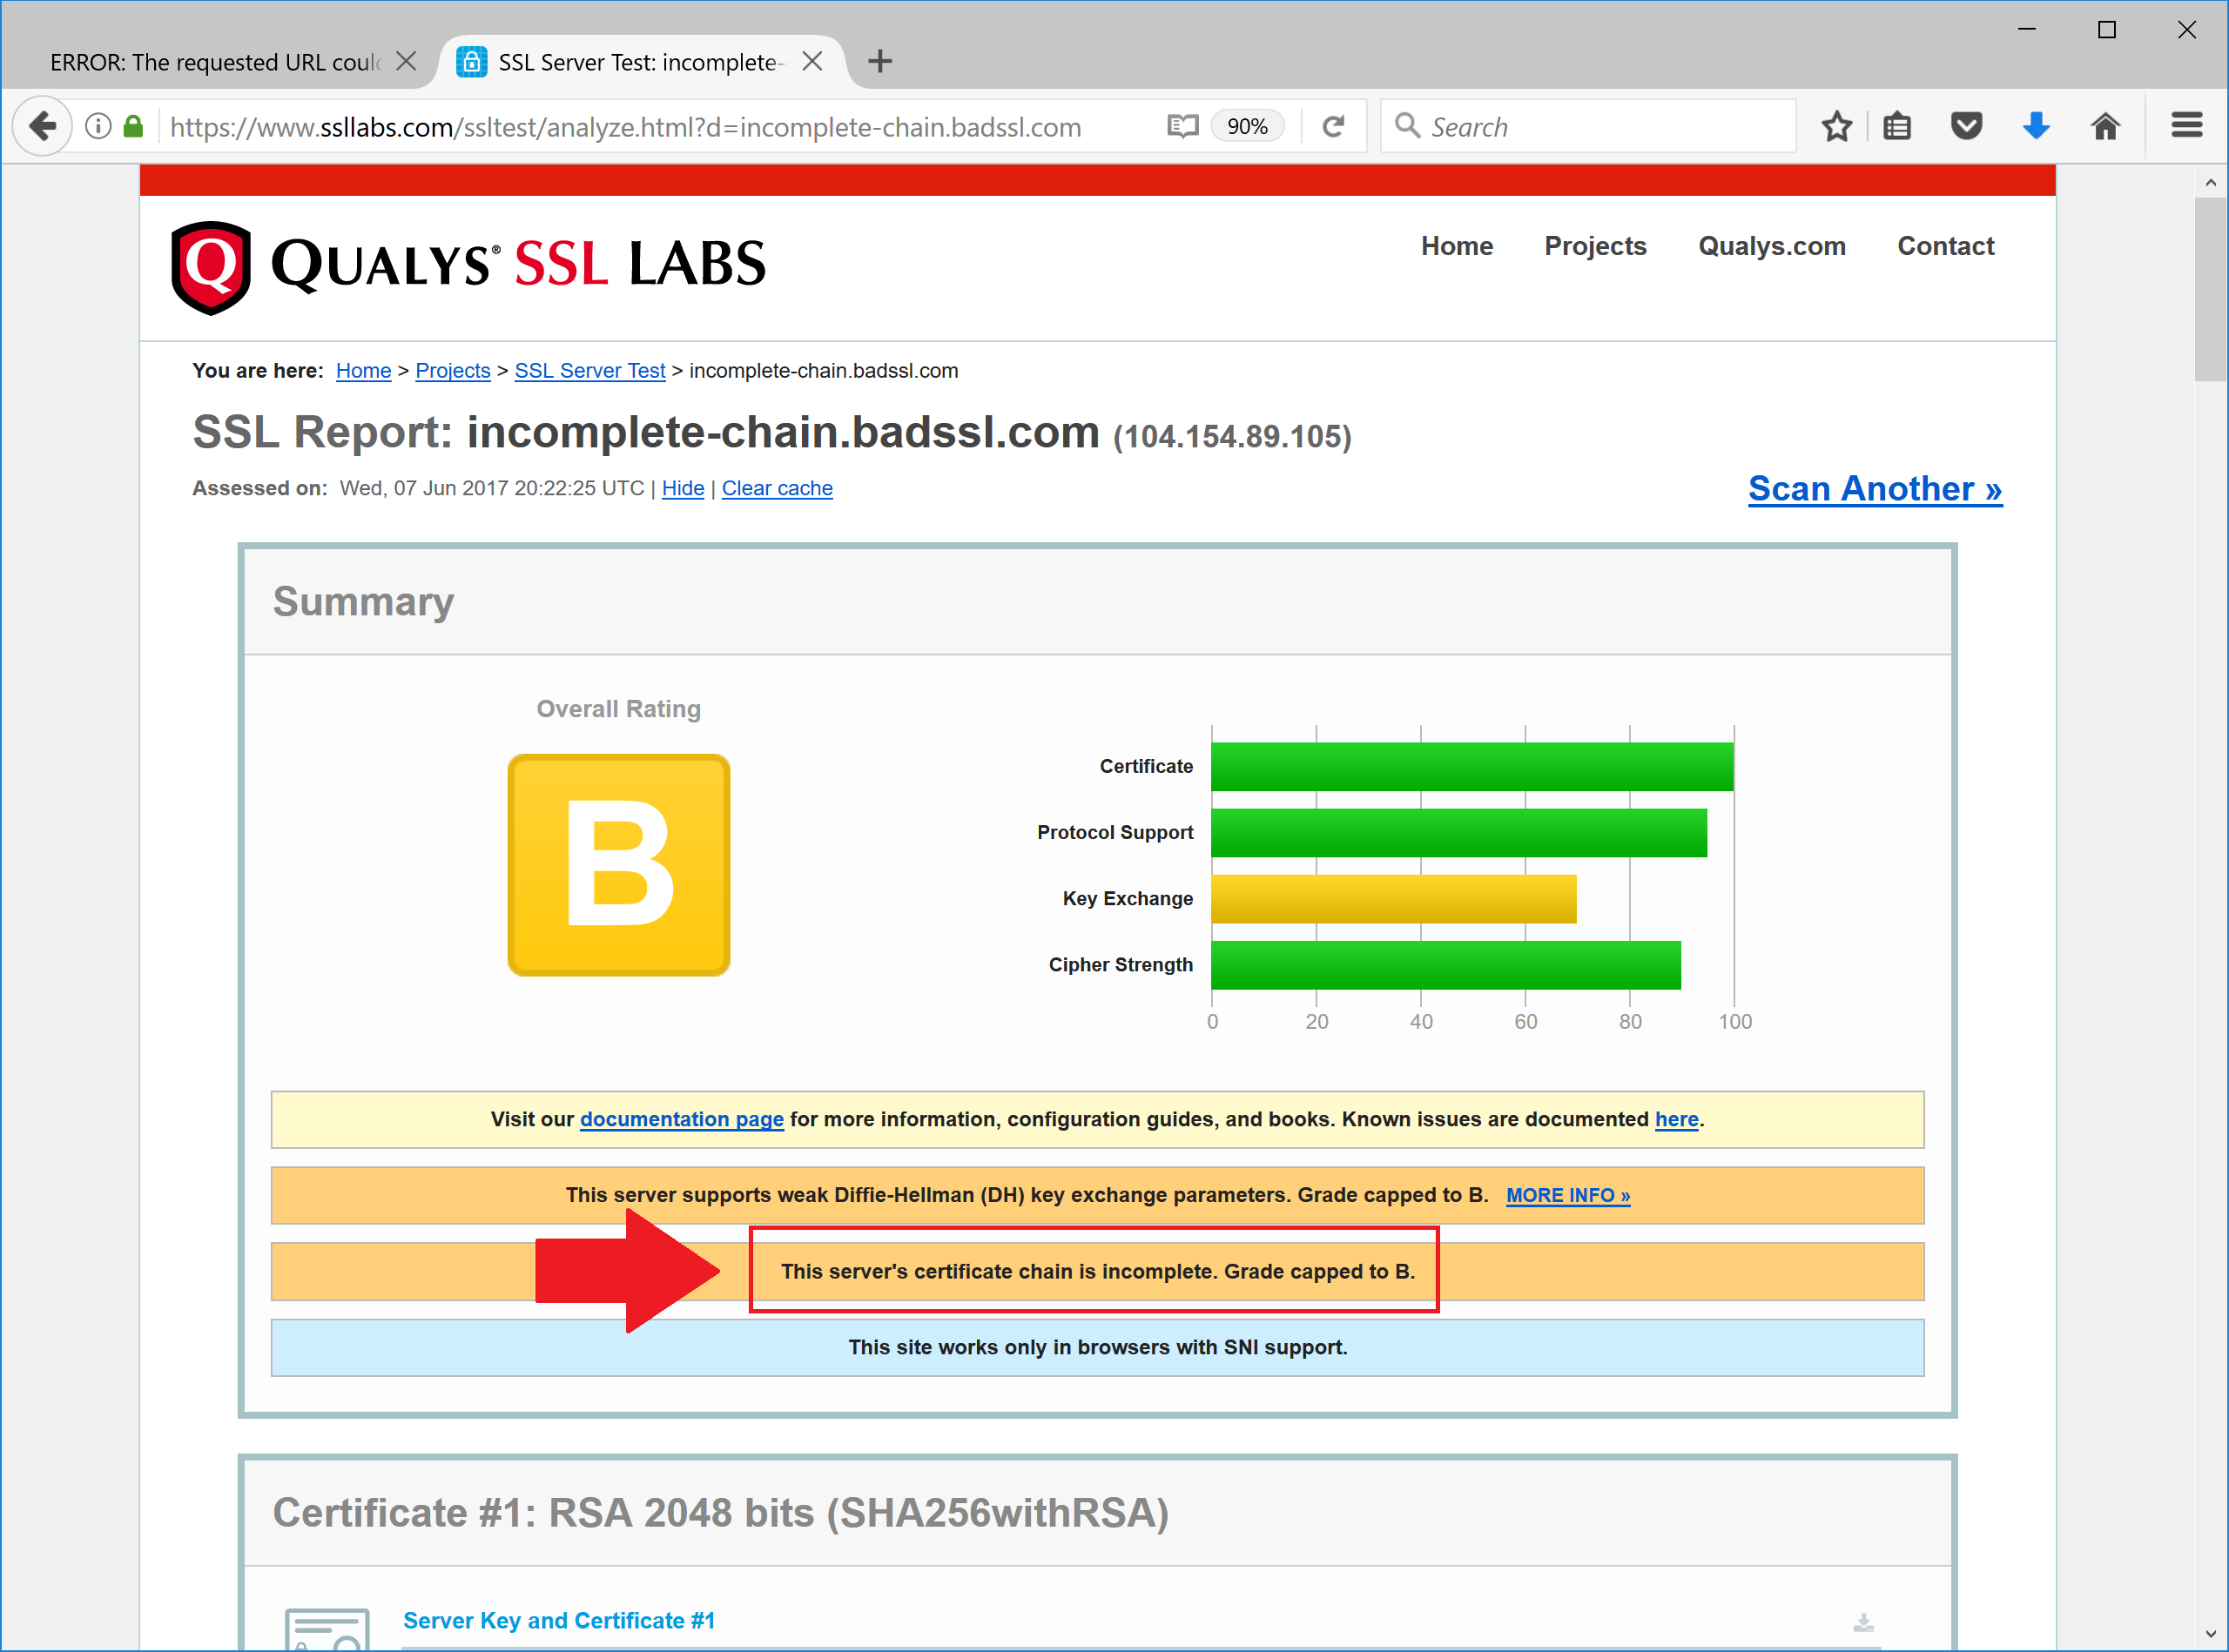Click the incomplete-chain.badssl.com breadcrumb text

click(x=824, y=371)
